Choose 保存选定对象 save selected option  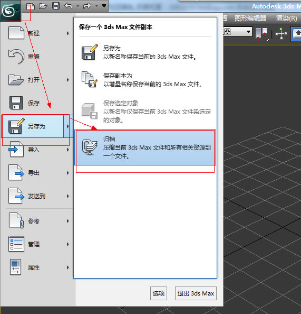click(x=145, y=112)
